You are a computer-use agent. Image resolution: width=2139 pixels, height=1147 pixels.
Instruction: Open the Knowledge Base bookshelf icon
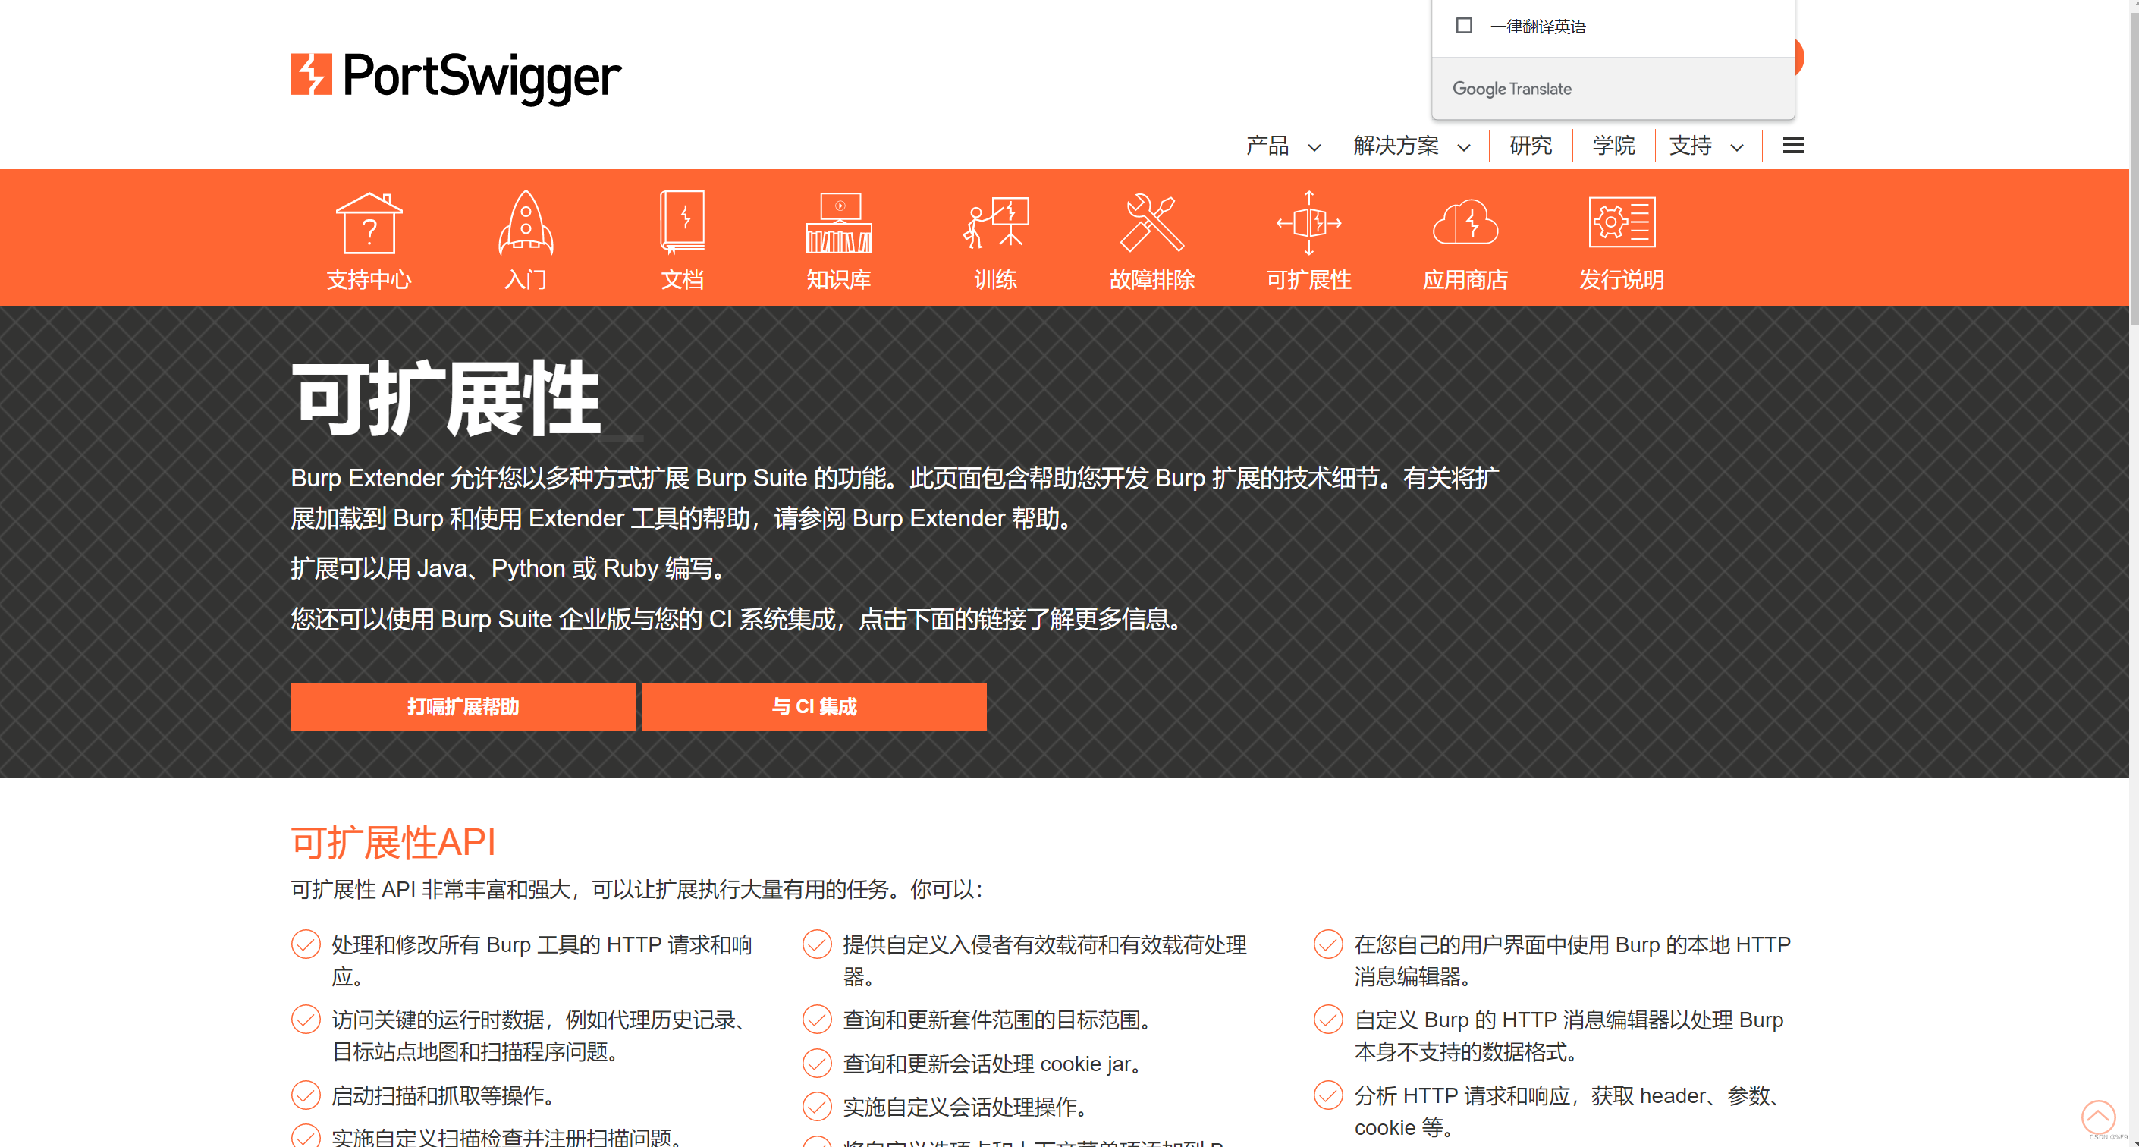pyautogui.click(x=839, y=222)
